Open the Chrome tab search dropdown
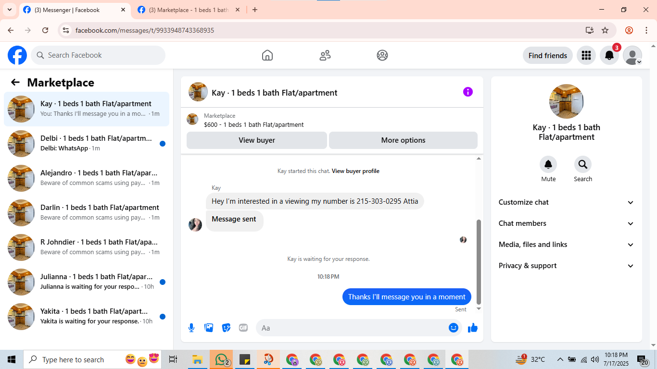Image resolution: width=657 pixels, height=369 pixels. click(x=9, y=10)
